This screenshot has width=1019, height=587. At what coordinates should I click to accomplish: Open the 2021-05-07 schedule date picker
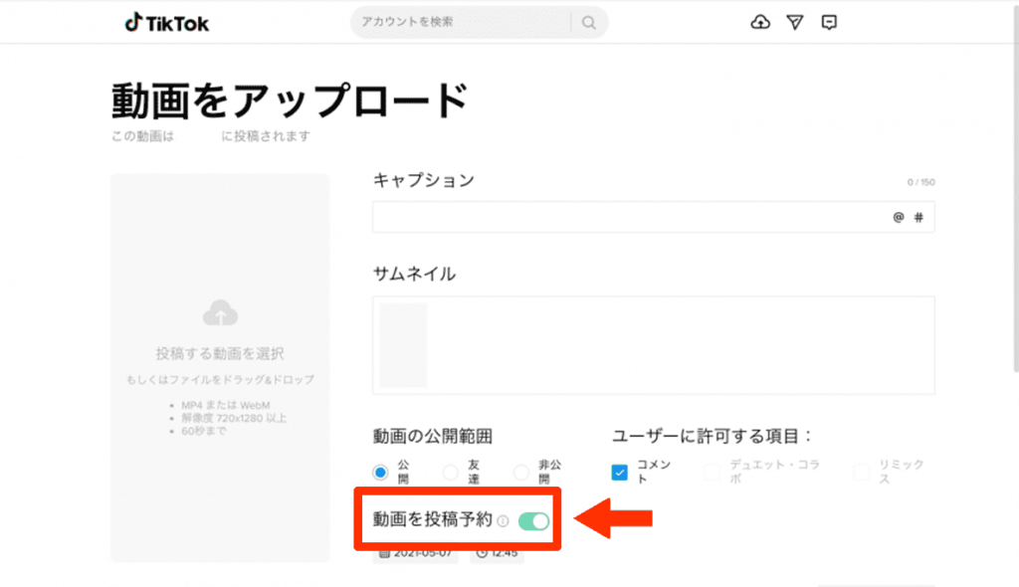416,552
